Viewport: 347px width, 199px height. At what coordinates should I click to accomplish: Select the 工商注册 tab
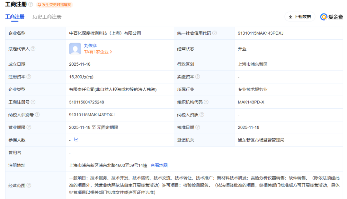pyautogui.click(x=15, y=17)
